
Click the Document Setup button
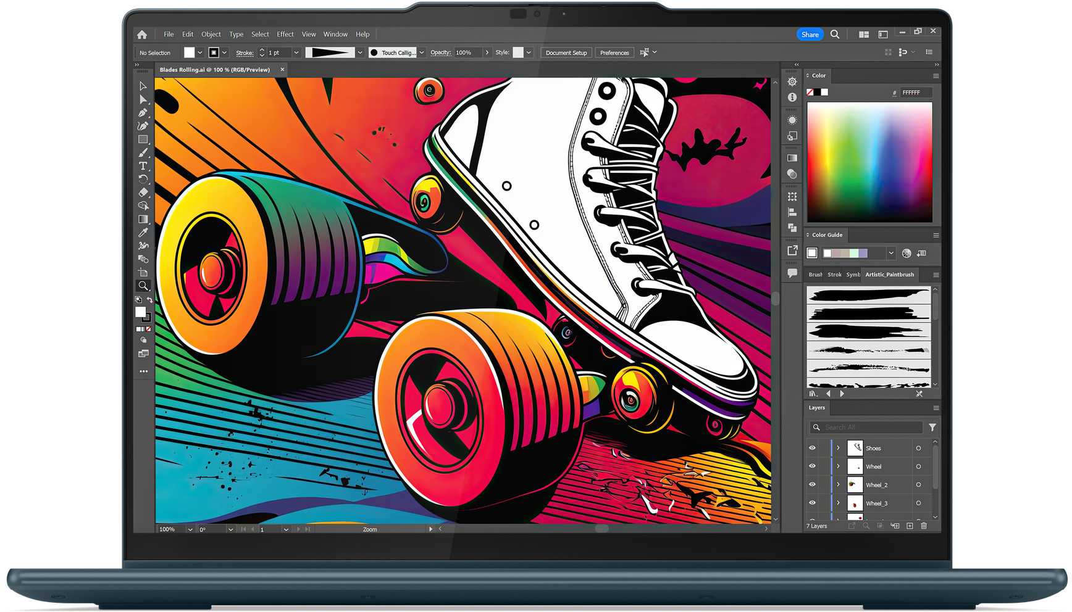click(x=566, y=53)
